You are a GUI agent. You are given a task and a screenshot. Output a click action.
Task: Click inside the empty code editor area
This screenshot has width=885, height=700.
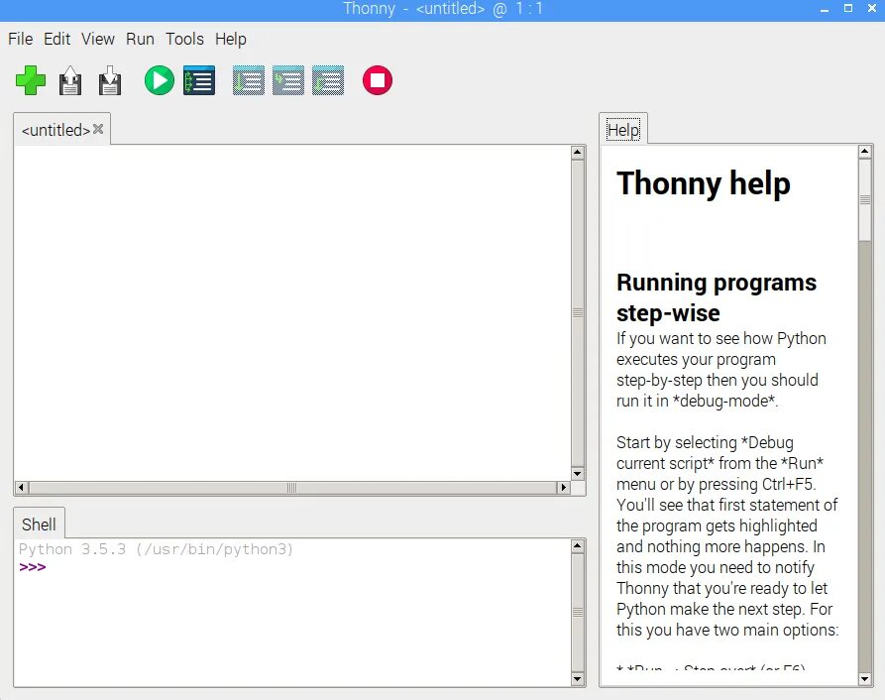pyautogui.click(x=291, y=312)
